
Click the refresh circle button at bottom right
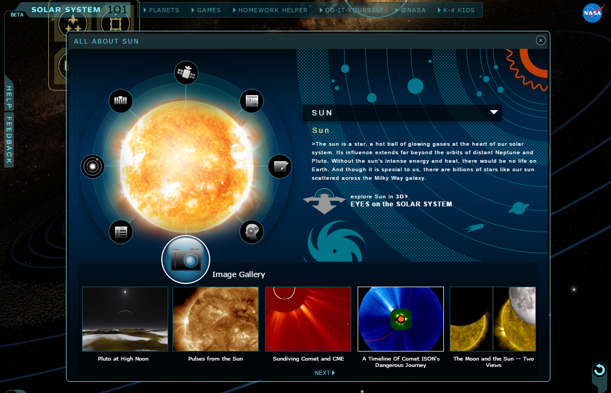599,370
